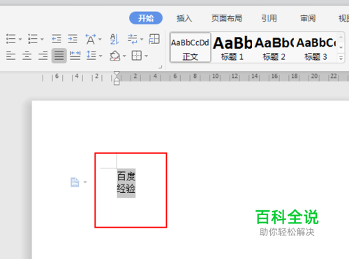Apply the 标题 3 style
The image size is (349, 259).
pos(316,48)
